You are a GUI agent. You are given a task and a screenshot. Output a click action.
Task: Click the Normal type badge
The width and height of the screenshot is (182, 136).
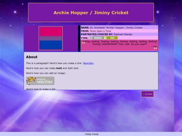(96, 38)
